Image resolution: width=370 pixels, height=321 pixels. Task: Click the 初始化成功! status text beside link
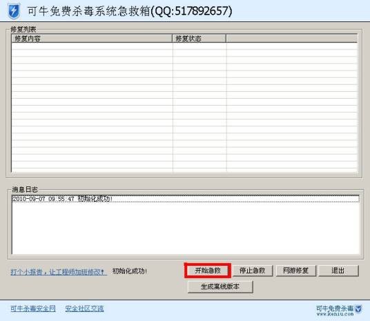coord(130,271)
